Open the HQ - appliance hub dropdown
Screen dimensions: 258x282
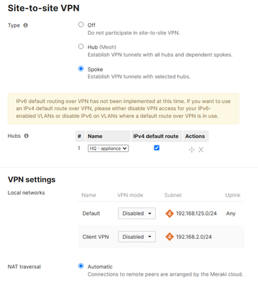click(x=108, y=148)
